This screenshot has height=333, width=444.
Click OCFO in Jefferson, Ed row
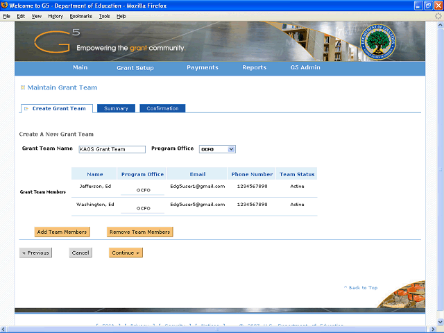pos(144,190)
